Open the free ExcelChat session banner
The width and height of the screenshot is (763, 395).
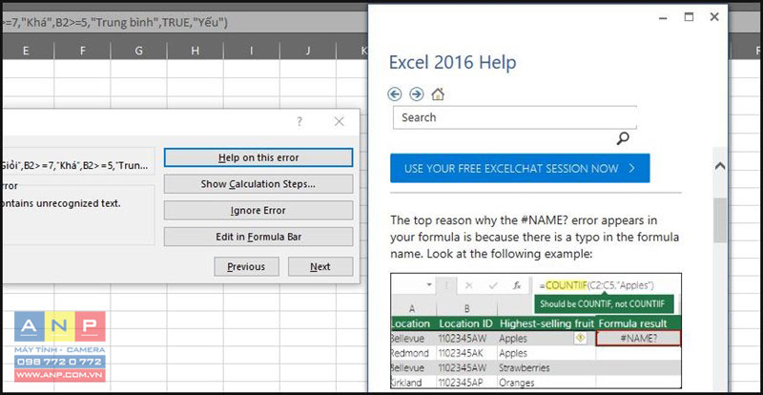520,168
